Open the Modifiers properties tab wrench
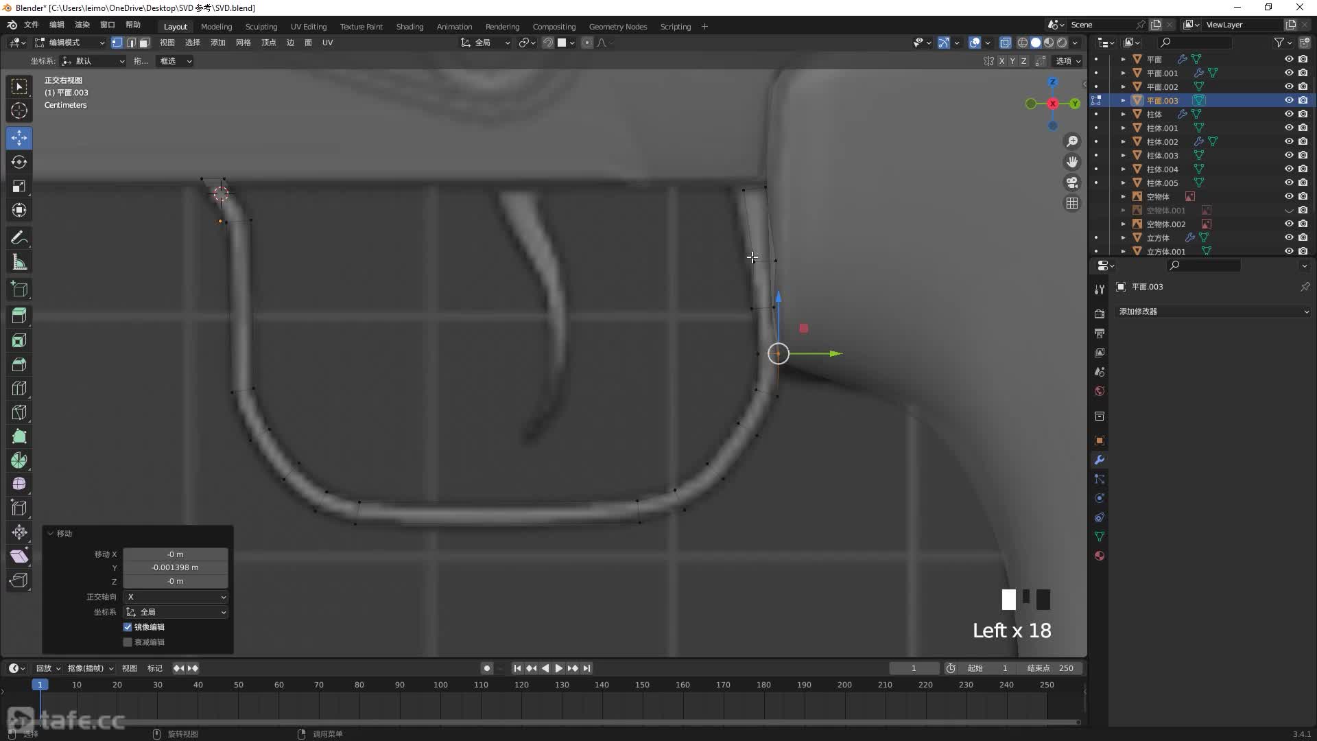 (1100, 460)
